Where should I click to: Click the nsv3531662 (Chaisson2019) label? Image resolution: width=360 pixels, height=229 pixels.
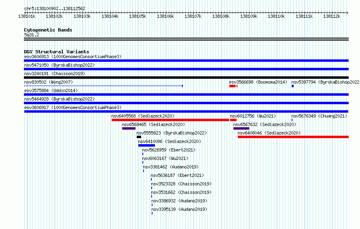pyautogui.click(x=181, y=192)
